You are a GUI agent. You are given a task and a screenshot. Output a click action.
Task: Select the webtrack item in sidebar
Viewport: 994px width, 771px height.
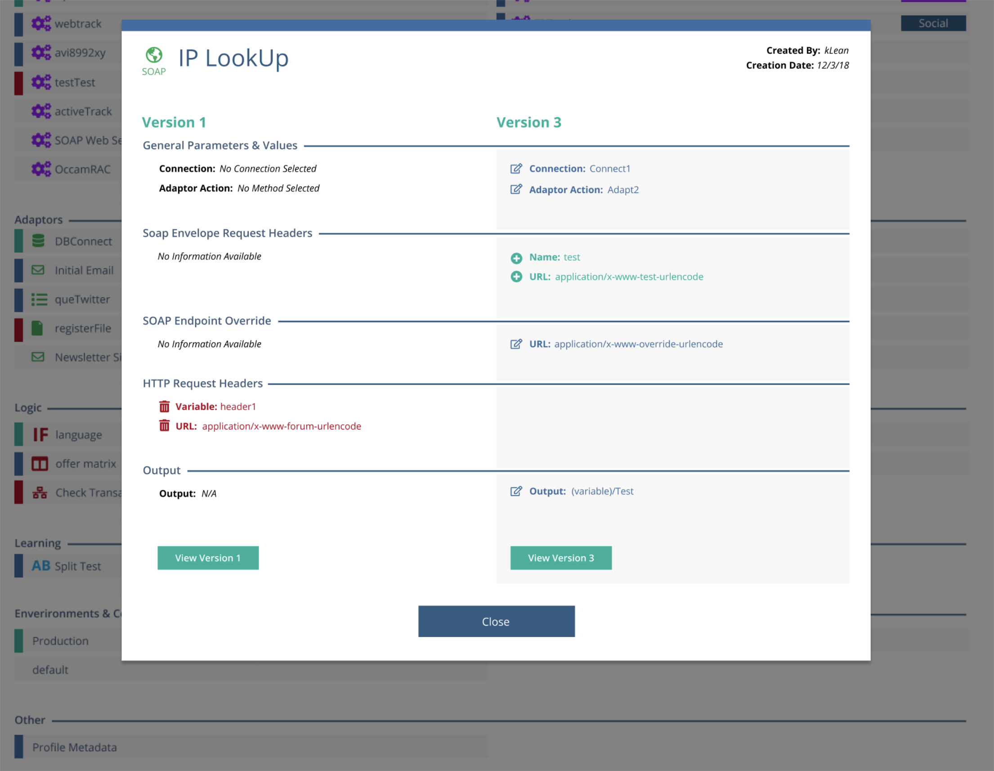click(x=77, y=24)
